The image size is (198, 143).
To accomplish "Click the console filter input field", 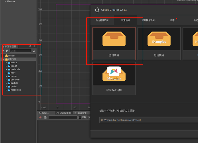I will click(63, 117).
